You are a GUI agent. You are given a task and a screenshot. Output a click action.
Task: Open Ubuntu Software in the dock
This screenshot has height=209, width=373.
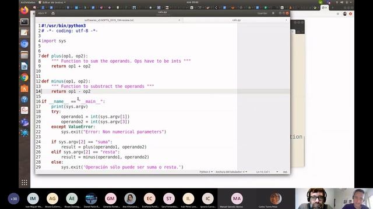click(x=24, y=89)
